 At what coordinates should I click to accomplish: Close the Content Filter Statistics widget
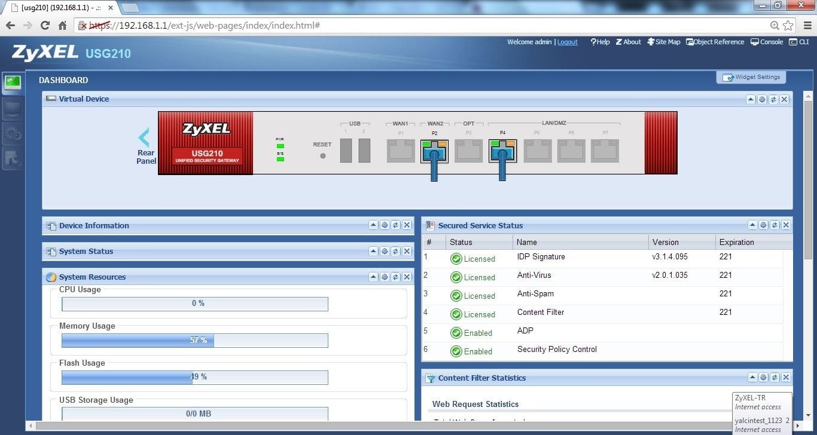786,378
